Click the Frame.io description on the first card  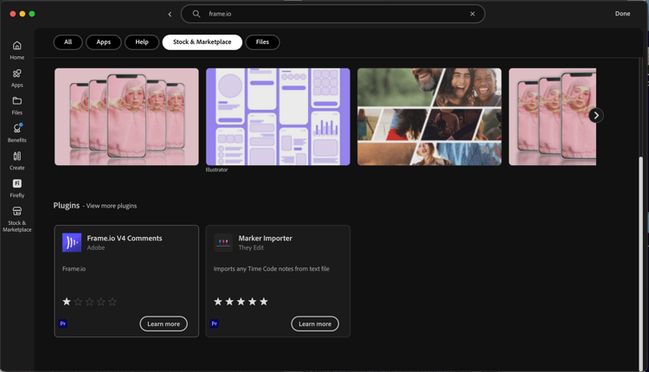[74, 268]
